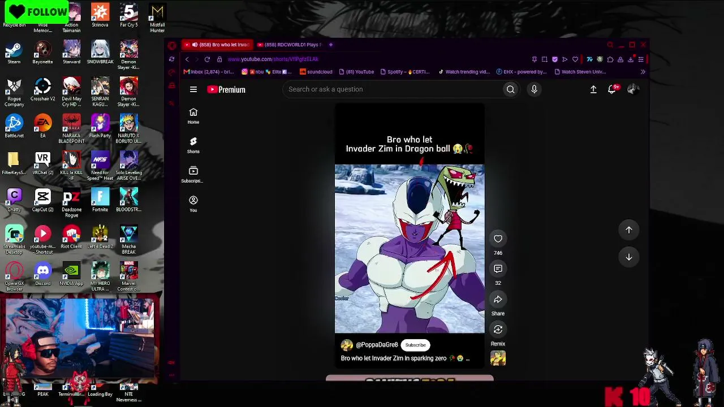Open the You section in sidebar
This screenshot has height=407, width=724.
coord(193,204)
